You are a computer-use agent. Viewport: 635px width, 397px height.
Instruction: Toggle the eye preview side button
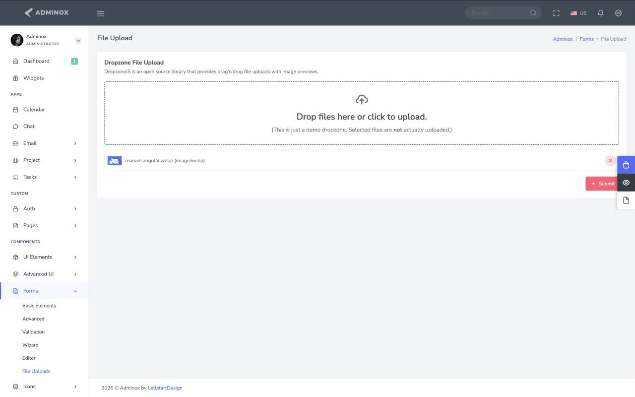pos(626,183)
